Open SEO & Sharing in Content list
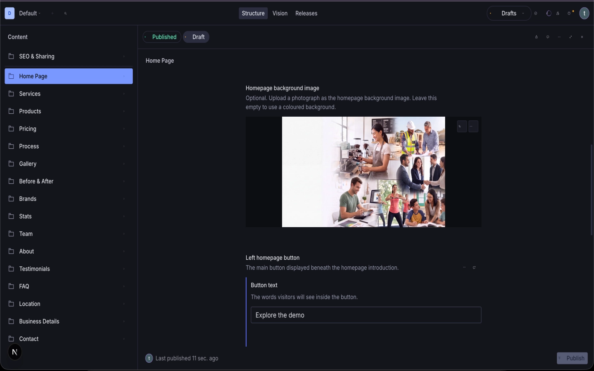The width and height of the screenshot is (594, 371). [68, 56]
